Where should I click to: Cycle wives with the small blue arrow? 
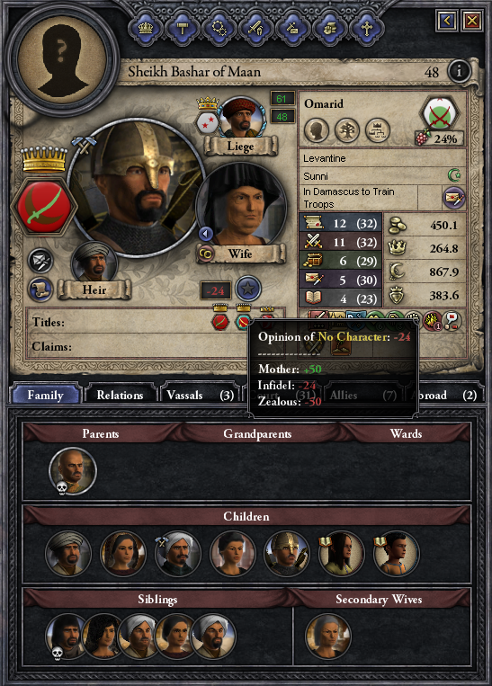(206, 234)
